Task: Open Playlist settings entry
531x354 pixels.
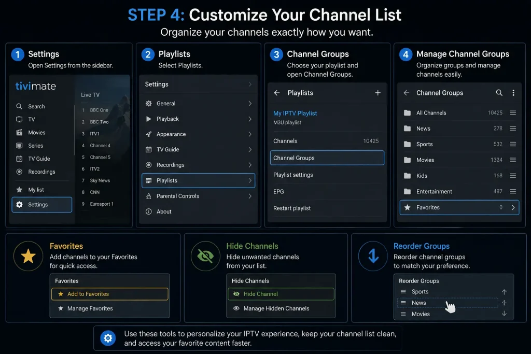Action: click(x=327, y=175)
